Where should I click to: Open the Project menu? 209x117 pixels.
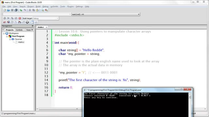tap(30, 6)
